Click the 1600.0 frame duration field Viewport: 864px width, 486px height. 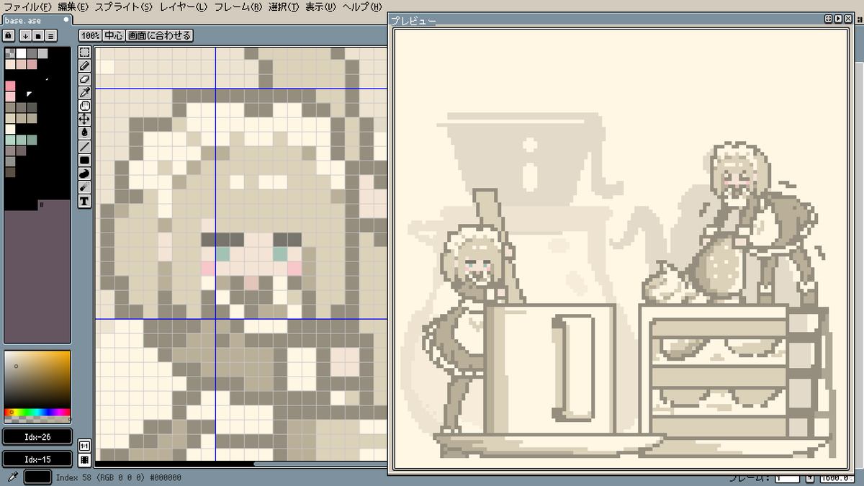(x=837, y=478)
